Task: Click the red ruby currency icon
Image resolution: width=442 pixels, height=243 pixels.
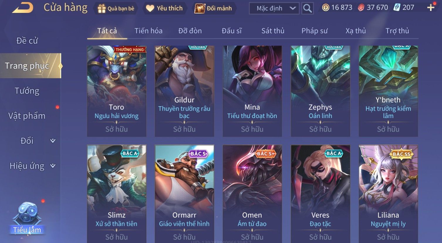Action: click(x=361, y=8)
